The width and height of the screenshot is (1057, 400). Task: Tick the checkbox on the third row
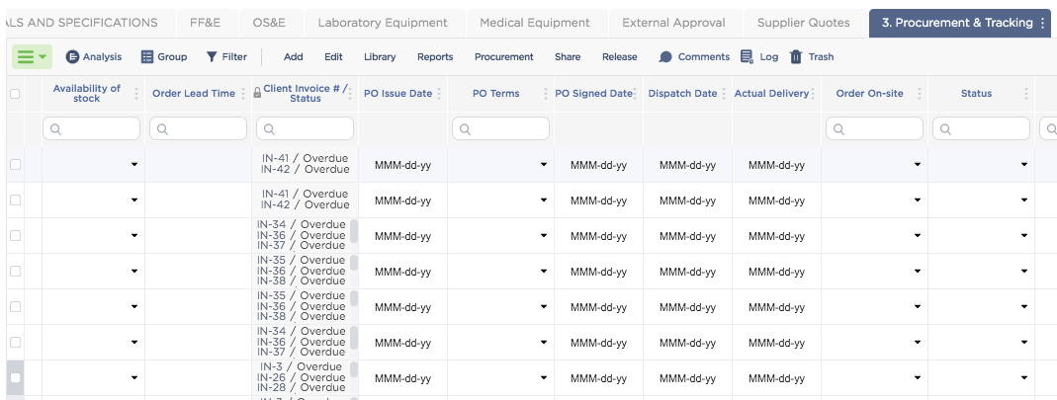pyautogui.click(x=15, y=236)
